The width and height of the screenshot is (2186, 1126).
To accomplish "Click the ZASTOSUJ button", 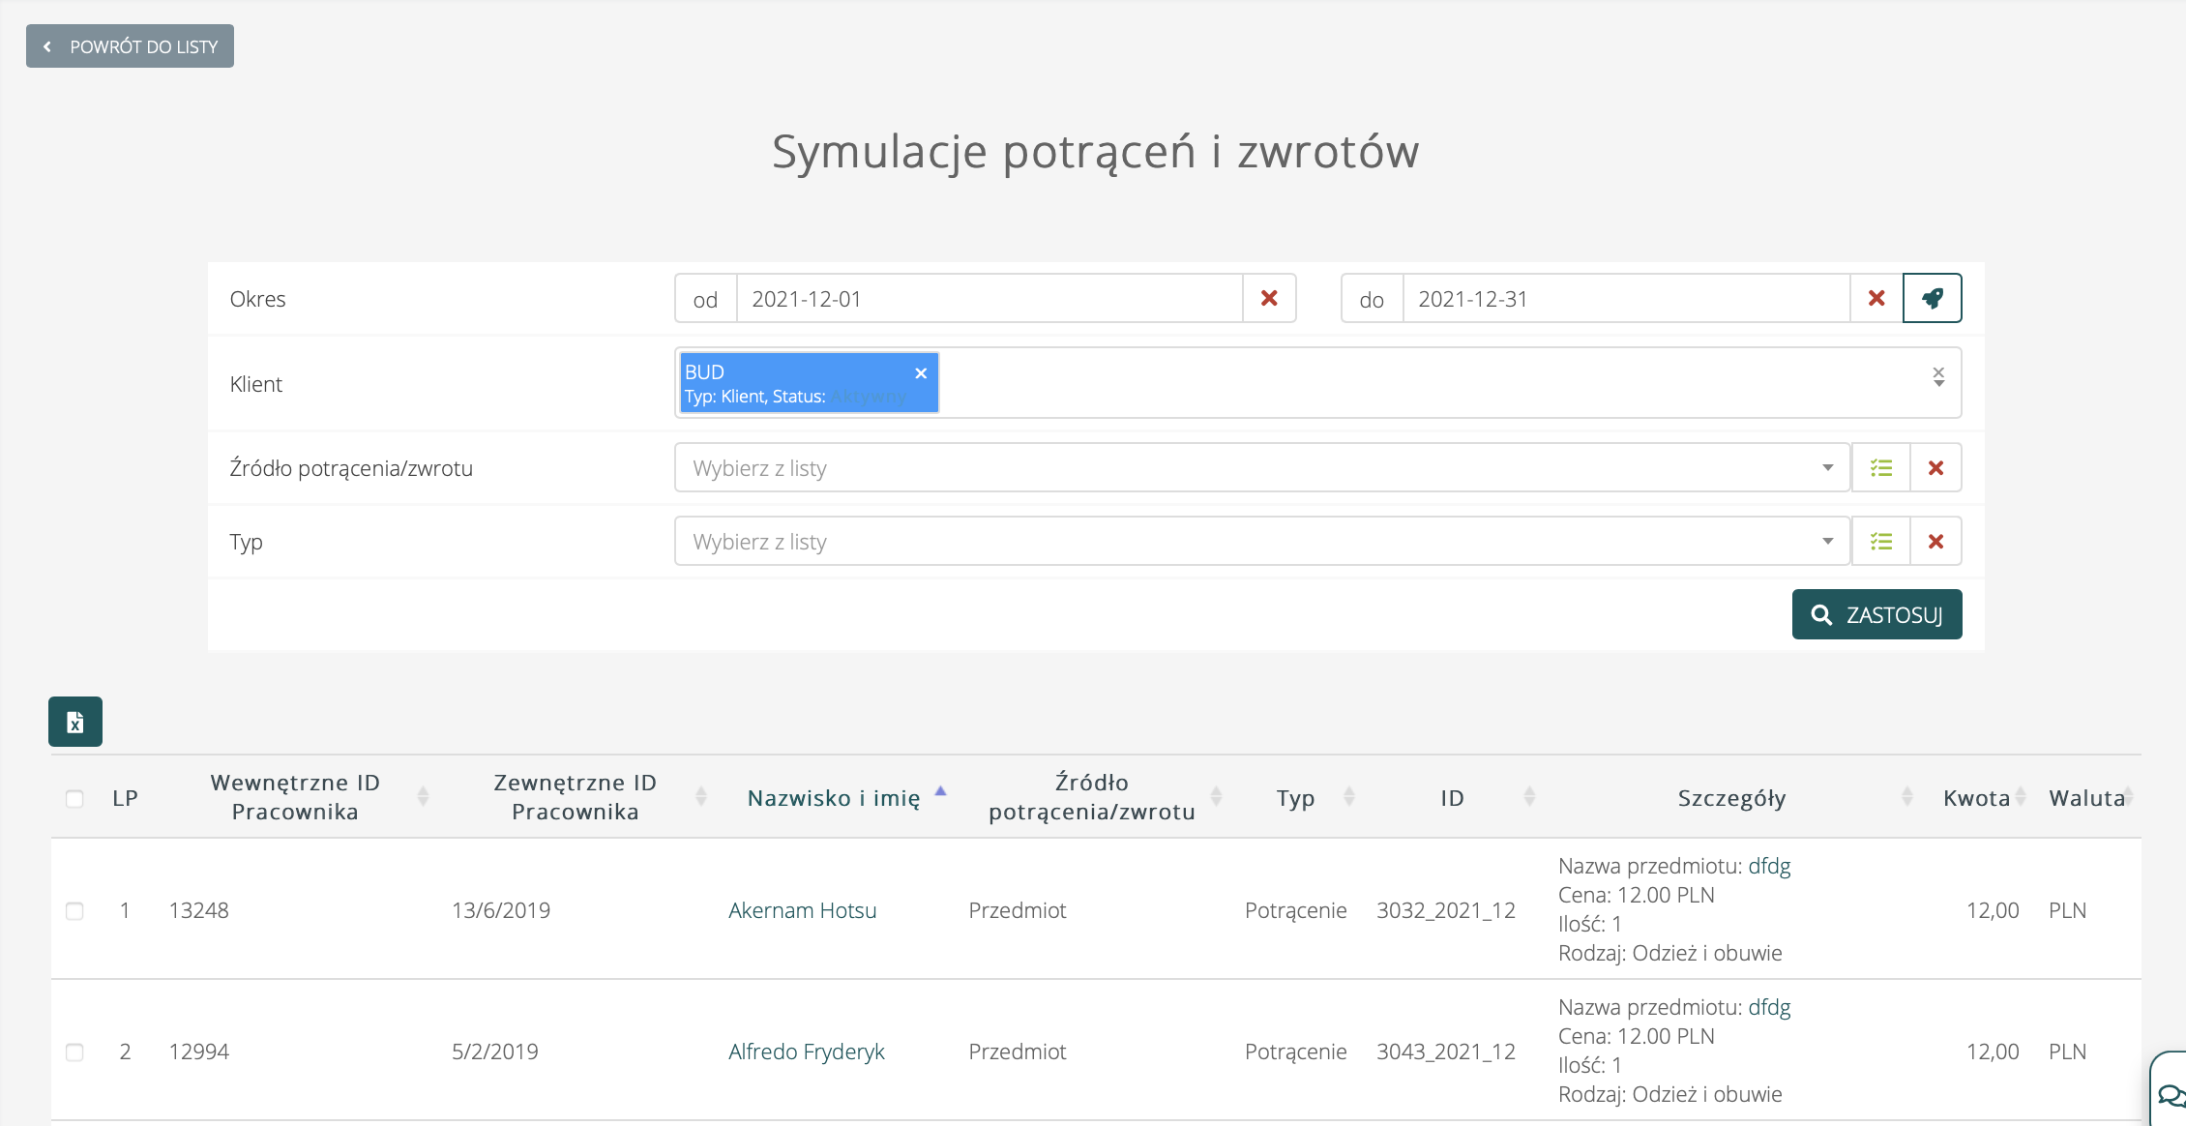I will tap(1876, 615).
